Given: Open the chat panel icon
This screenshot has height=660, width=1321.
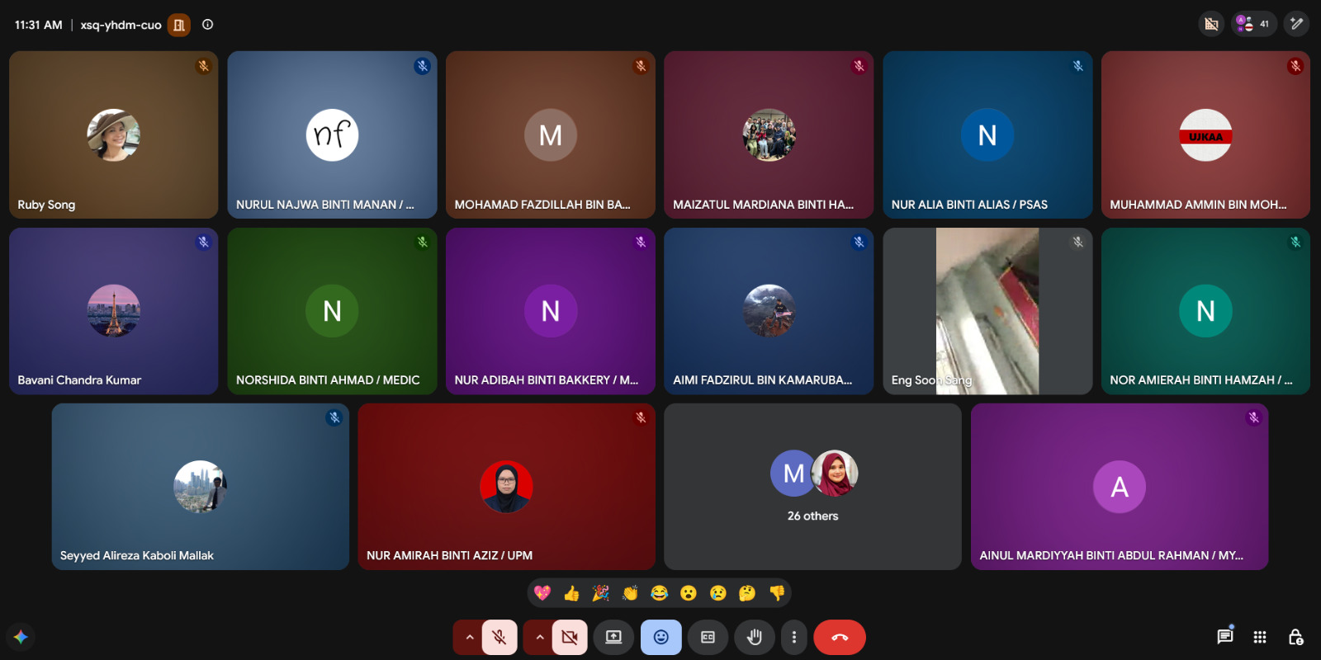Looking at the screenshot, I should pyautogui.click(x=1225, y=636).
